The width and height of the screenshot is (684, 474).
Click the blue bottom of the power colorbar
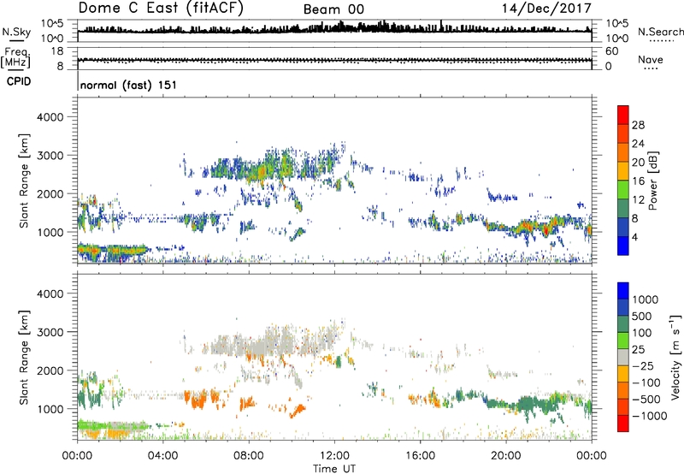623,246
